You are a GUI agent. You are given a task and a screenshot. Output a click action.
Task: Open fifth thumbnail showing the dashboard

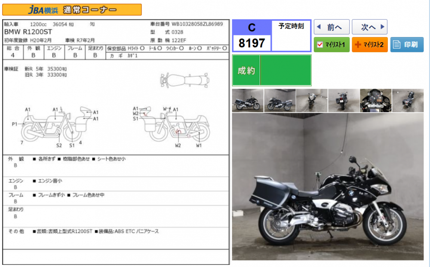coord(376,100)
